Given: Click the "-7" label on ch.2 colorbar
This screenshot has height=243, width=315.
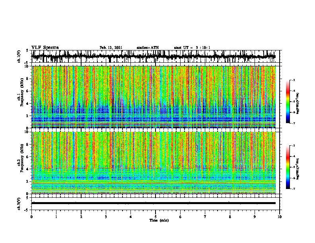Looking at the screenshot, I should pos(293,189).
